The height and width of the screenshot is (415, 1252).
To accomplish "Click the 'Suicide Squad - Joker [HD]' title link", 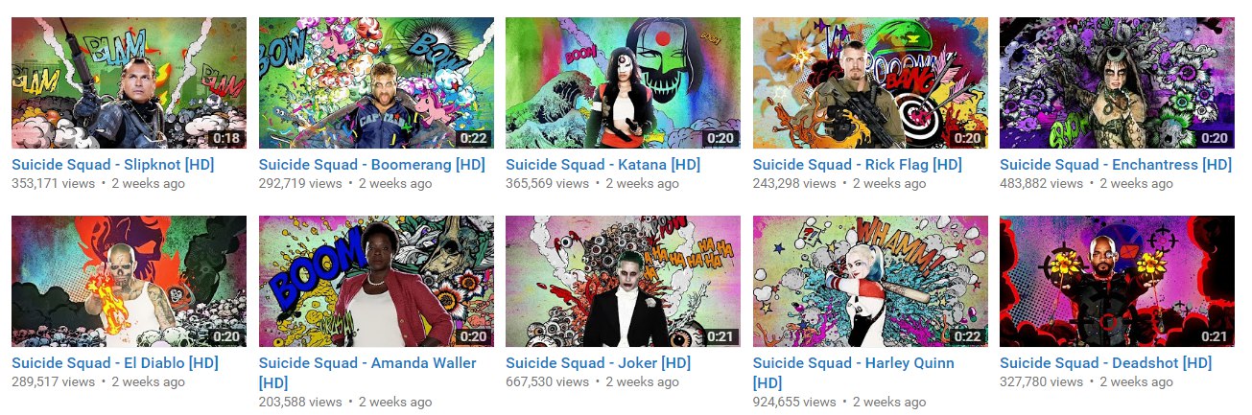I will 598,363.
